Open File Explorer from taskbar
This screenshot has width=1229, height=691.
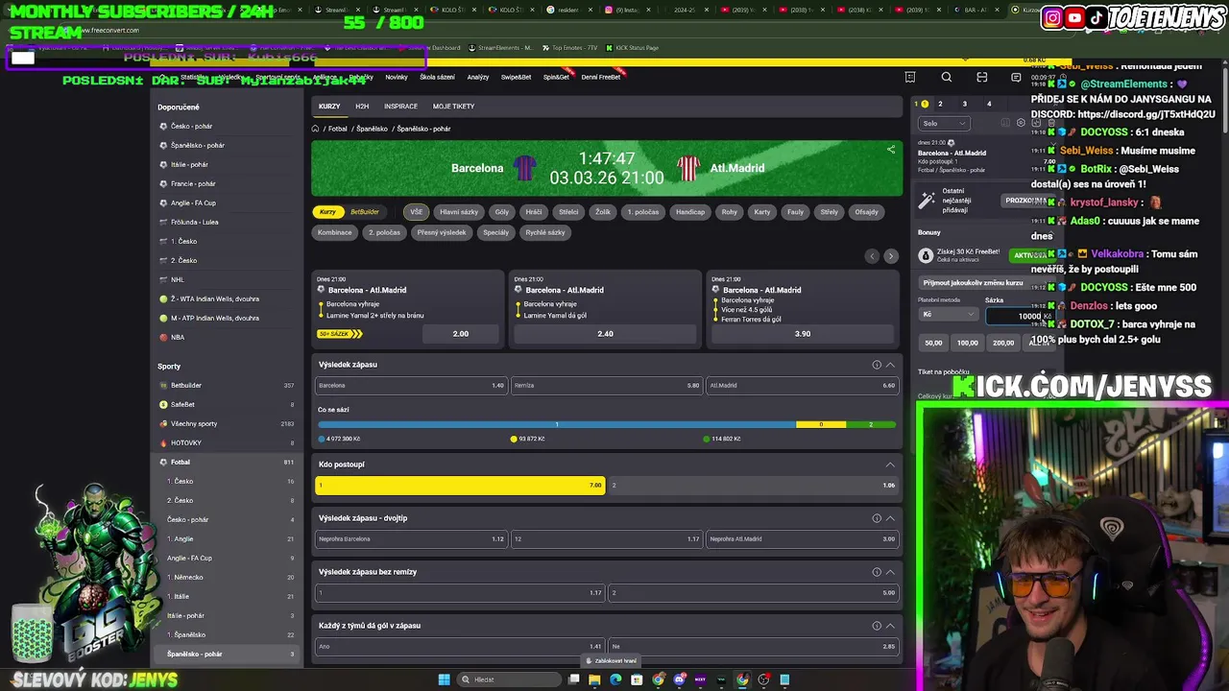594,679
